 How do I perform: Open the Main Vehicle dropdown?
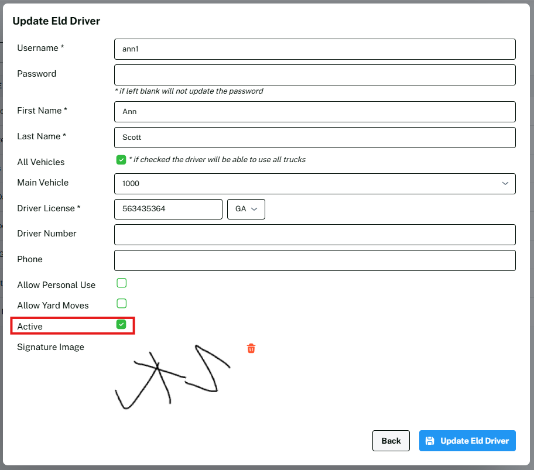[x=314, y=184]
